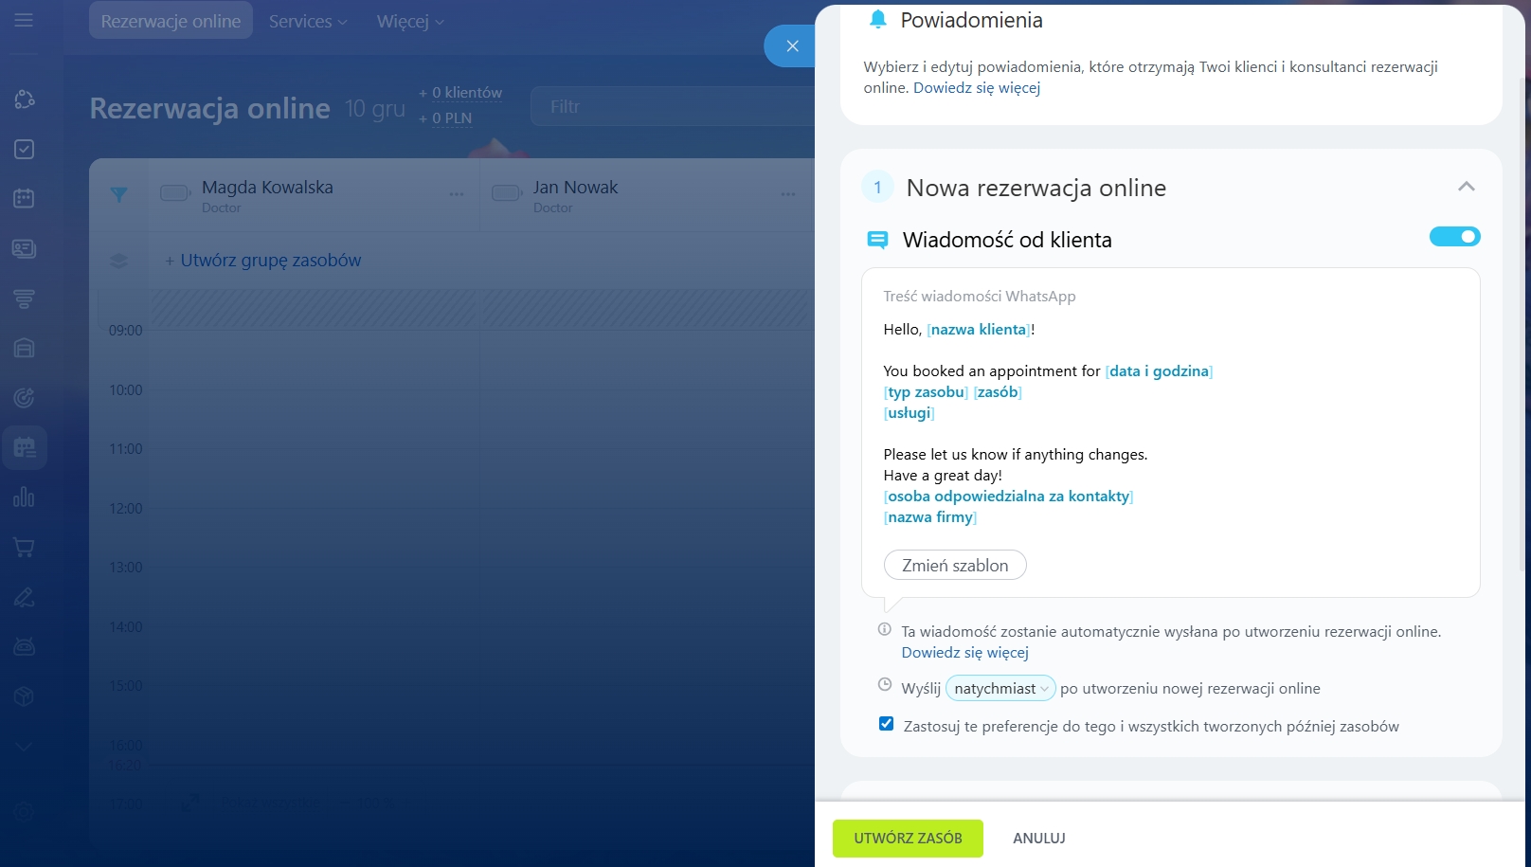The width and height of the screenshot is (1531, 867).
Task: Click the usługi placeholder in the message
Action: (x=910, y=413)
